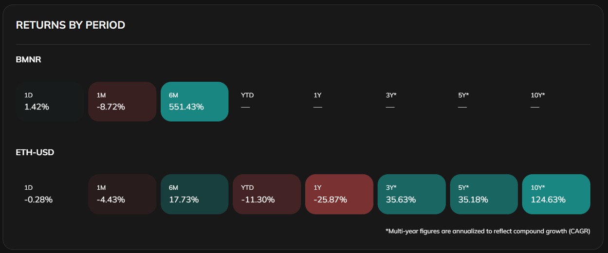Select ETH-USD YTD -11.30% tile
This screenshot has height=253, width=608.
pos(267,194)
